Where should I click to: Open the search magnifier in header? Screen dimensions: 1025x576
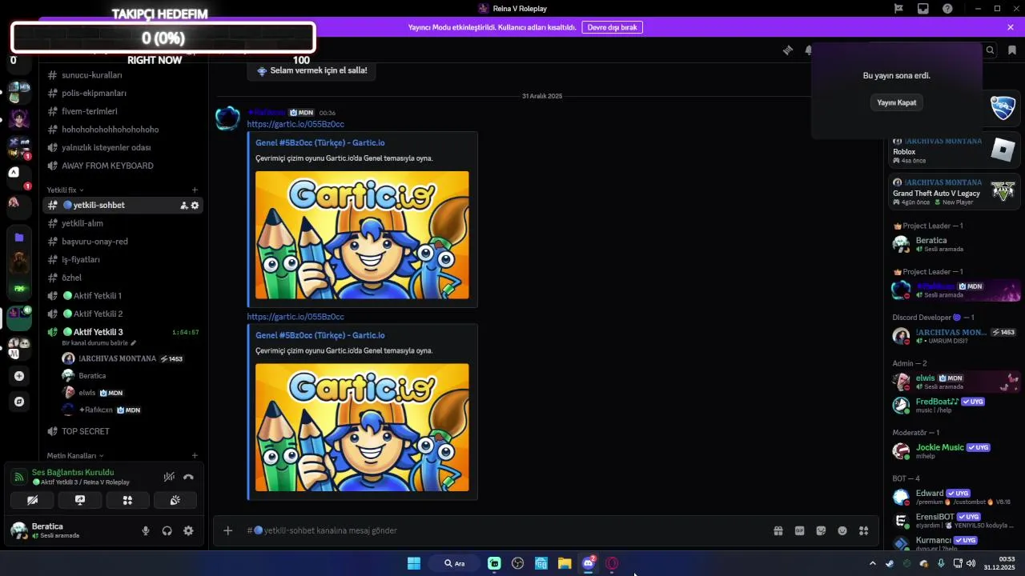[x=991, y=50]
